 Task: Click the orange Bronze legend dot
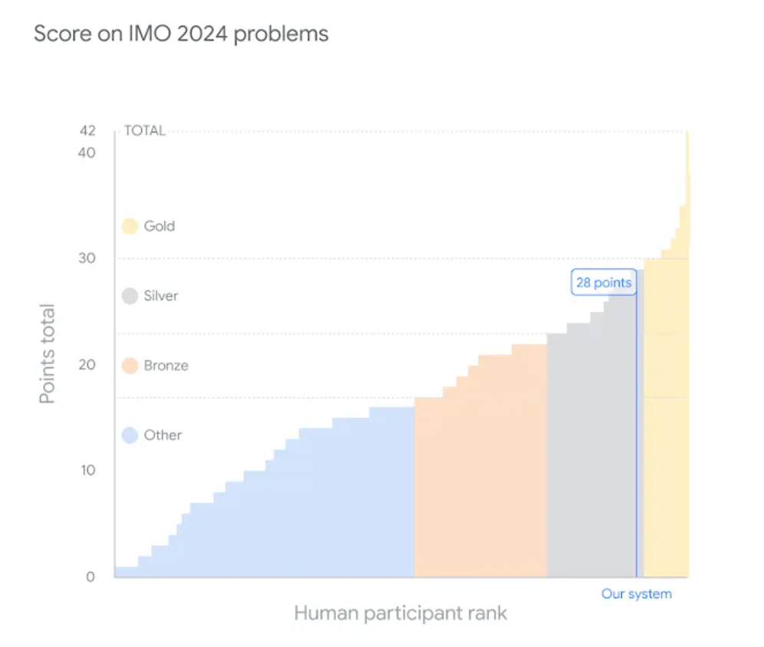tap(130, 366)
